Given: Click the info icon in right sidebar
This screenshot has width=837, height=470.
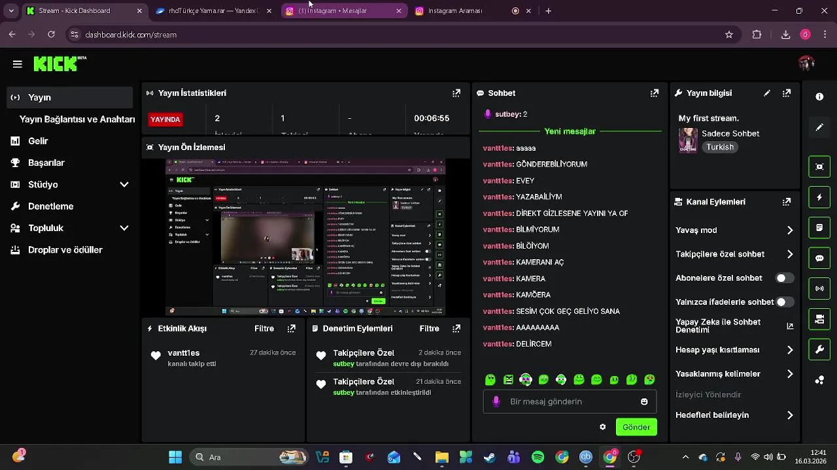Looking at the screenshot, I should [x=819, y=97].
